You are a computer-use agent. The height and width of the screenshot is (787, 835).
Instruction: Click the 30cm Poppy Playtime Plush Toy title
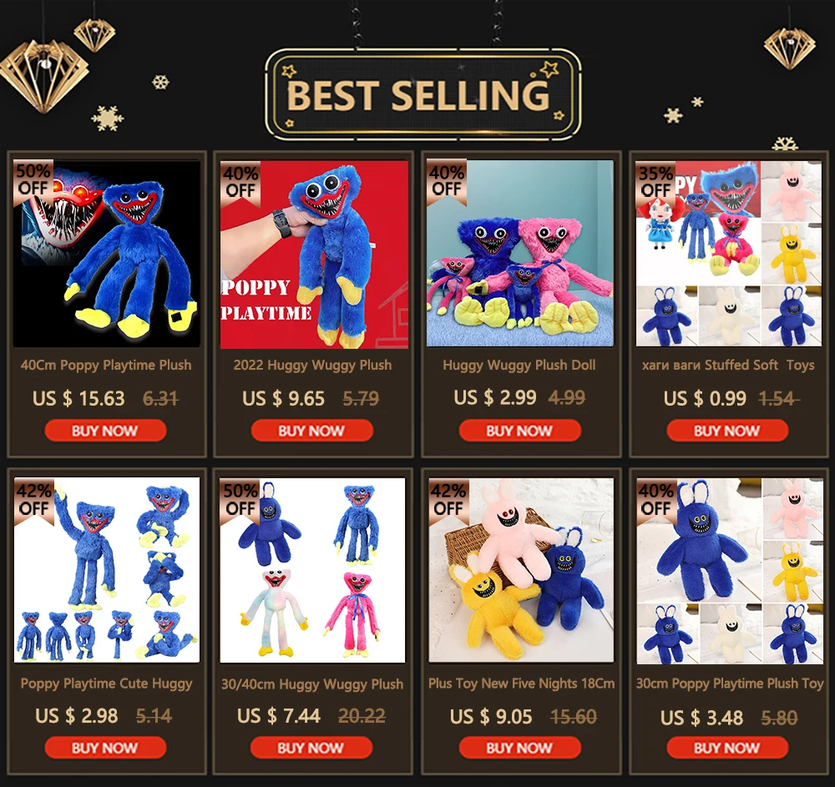tap(730, 684)
